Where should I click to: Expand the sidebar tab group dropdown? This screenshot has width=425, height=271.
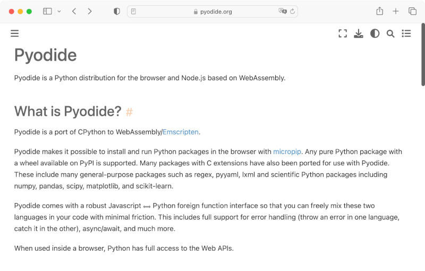(x=58, y=11)
